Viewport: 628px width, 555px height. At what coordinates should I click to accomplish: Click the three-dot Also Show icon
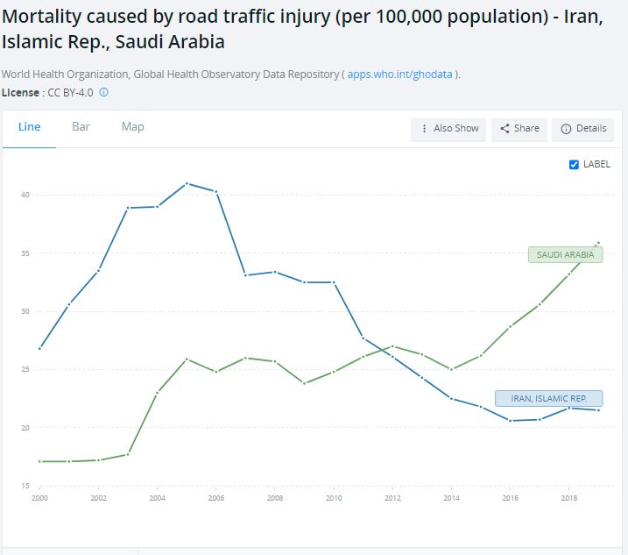(x=425, y=129)
